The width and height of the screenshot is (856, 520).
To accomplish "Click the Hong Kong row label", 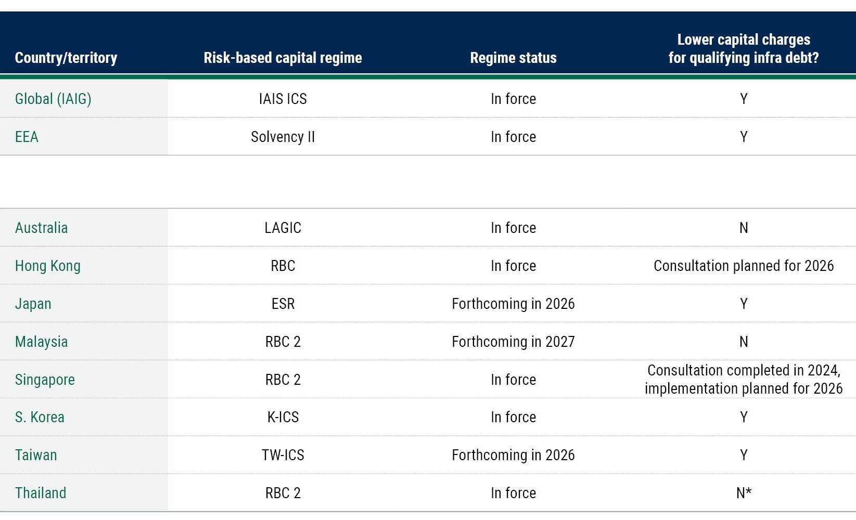I will coord(47,266).
